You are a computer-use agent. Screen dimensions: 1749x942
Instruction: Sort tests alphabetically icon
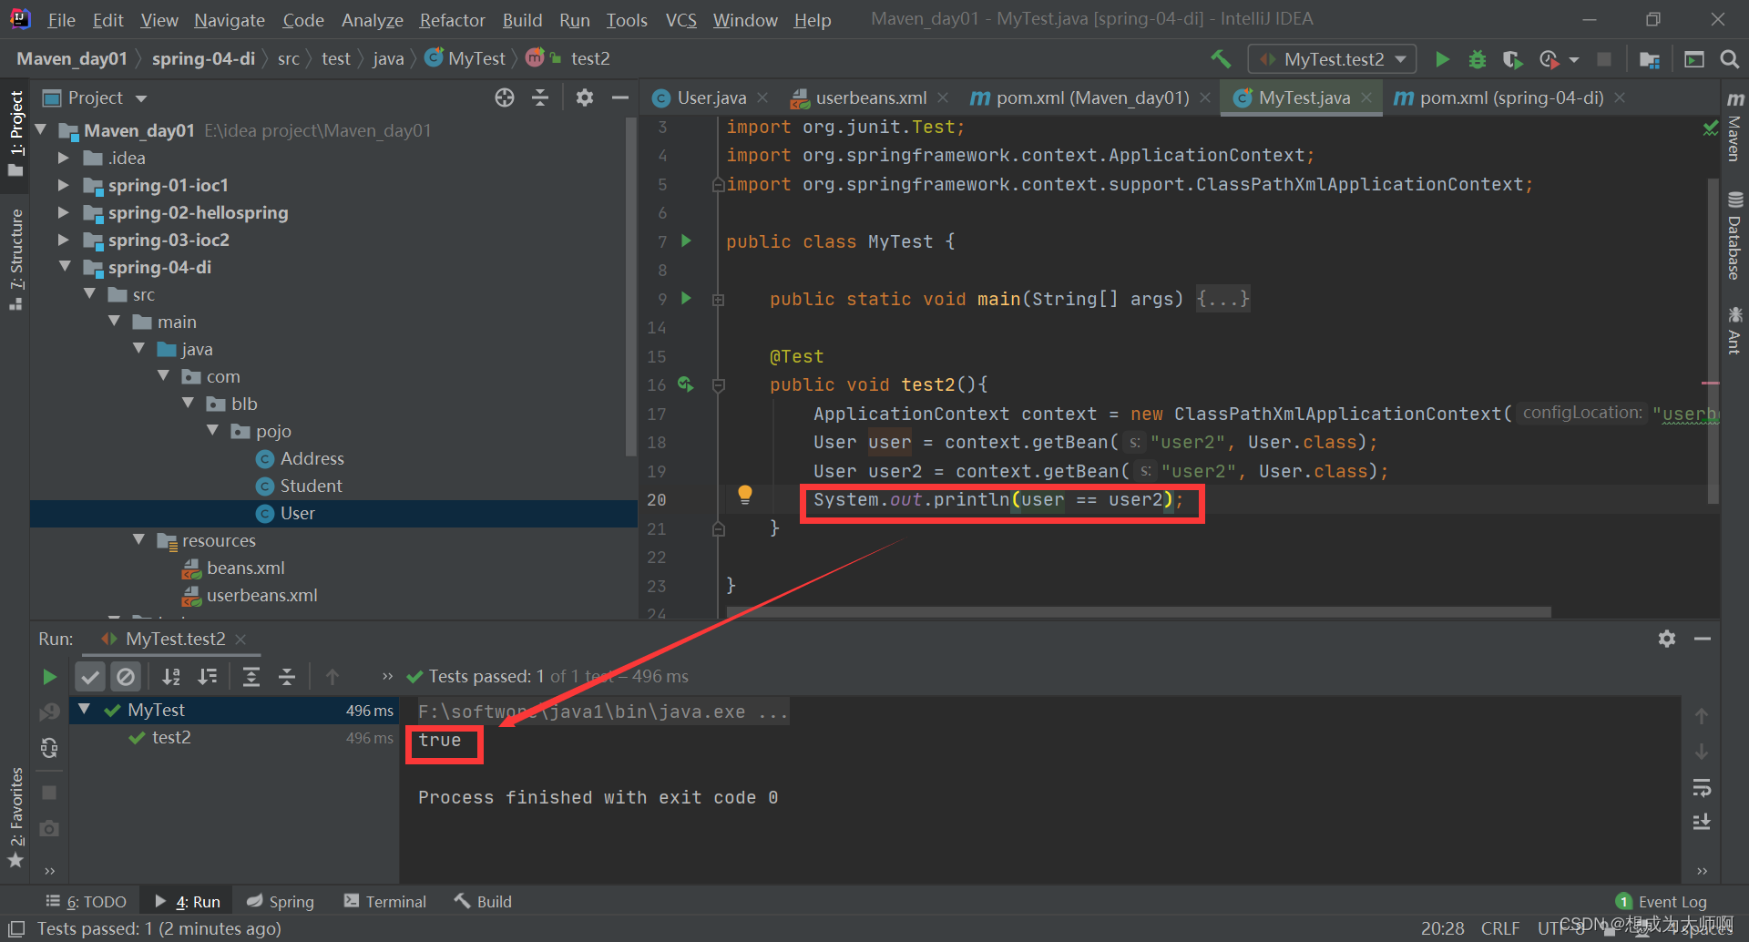171,677
